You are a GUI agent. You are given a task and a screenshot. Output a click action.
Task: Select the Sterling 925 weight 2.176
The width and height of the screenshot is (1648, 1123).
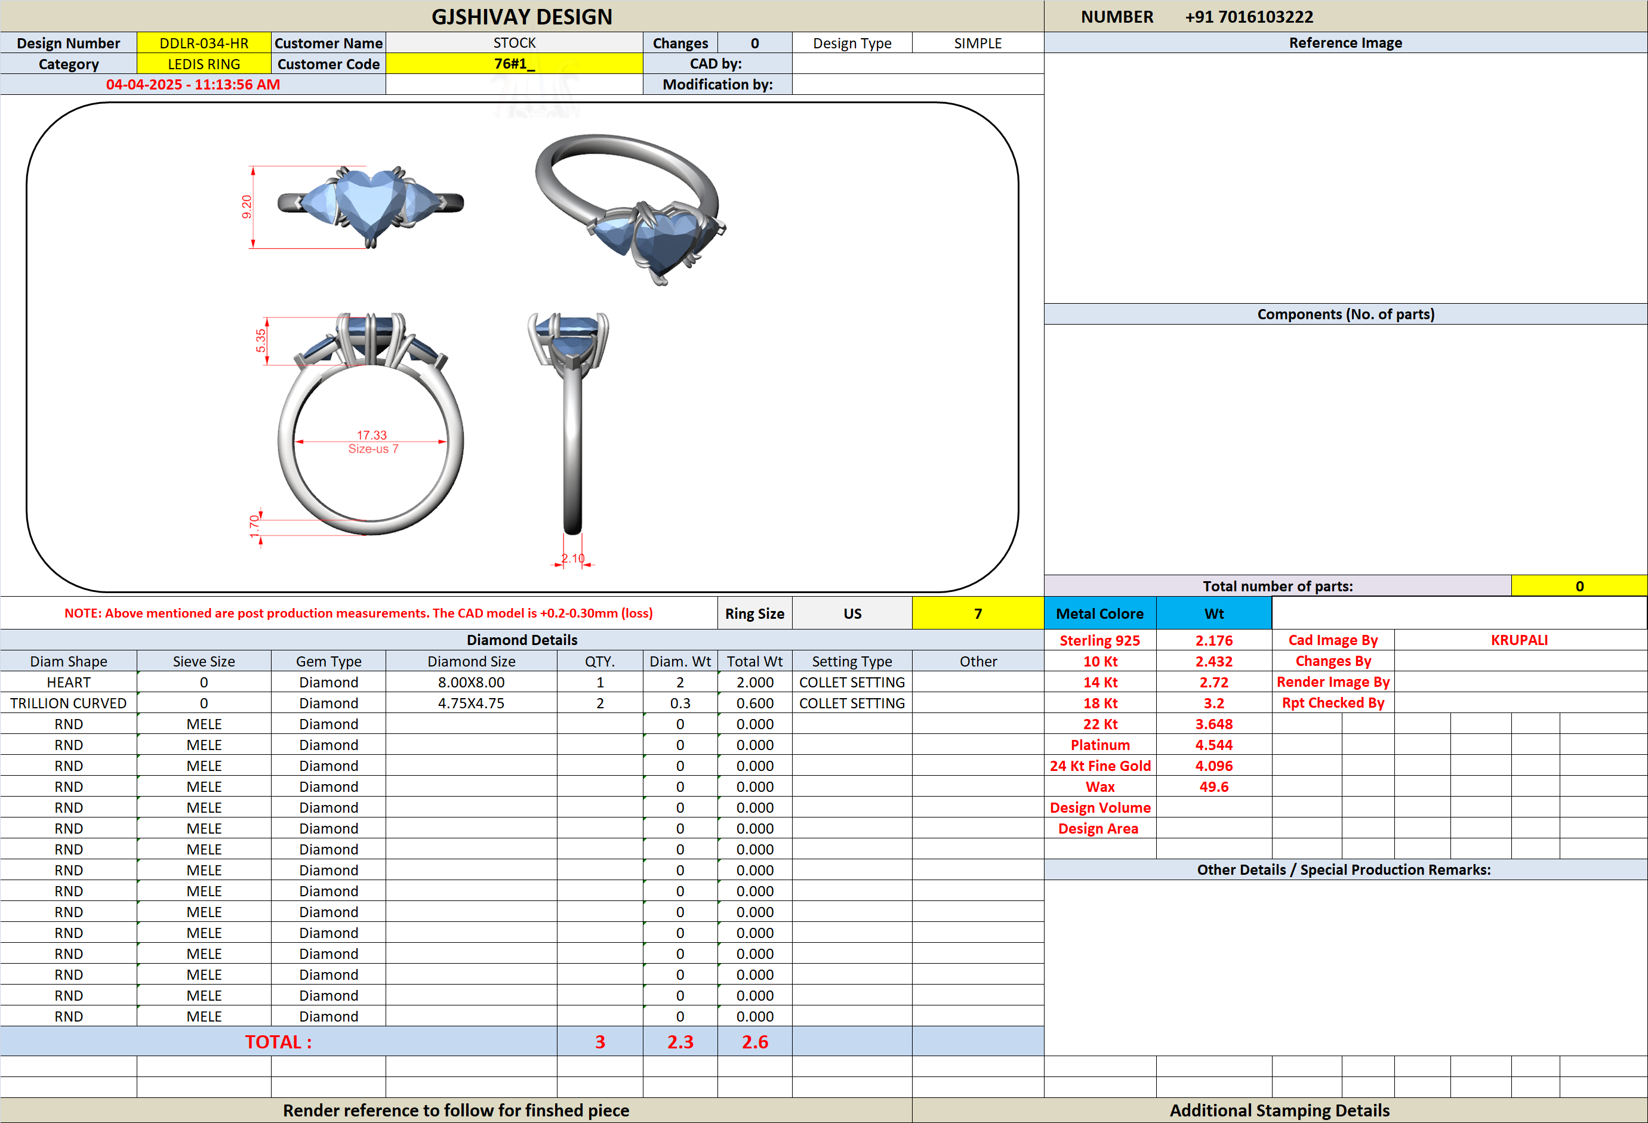tap(1213, 640)
